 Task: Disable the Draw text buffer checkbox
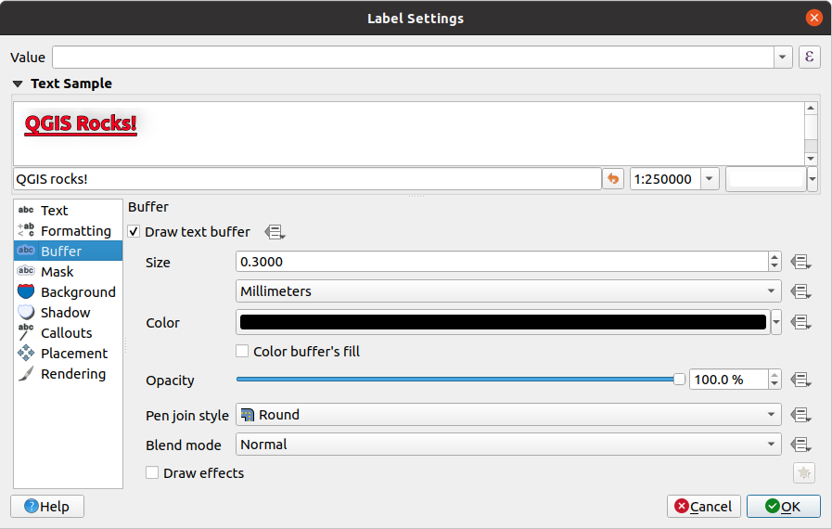pyautogui.click(x=134, y=232)
